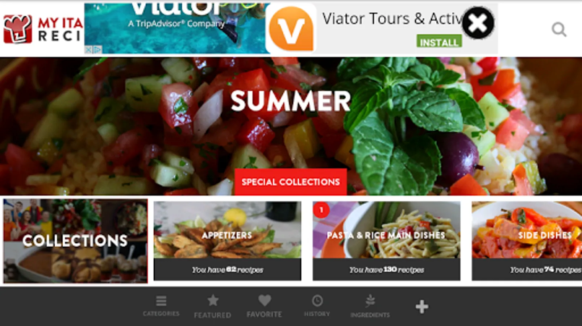Open Special Collections red button
The height and width of the screenshot is (326, 582).
[291, 182]
